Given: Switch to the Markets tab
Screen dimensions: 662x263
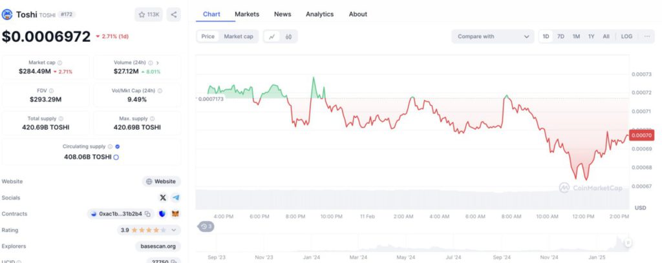Looking at the screenshot, I should (247, 14).
